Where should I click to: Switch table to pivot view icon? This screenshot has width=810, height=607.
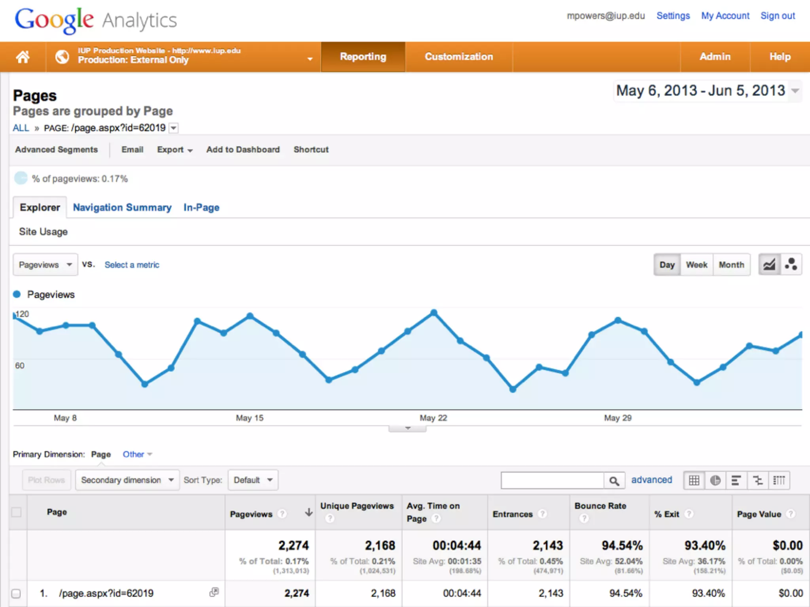(x=779, y=480)
